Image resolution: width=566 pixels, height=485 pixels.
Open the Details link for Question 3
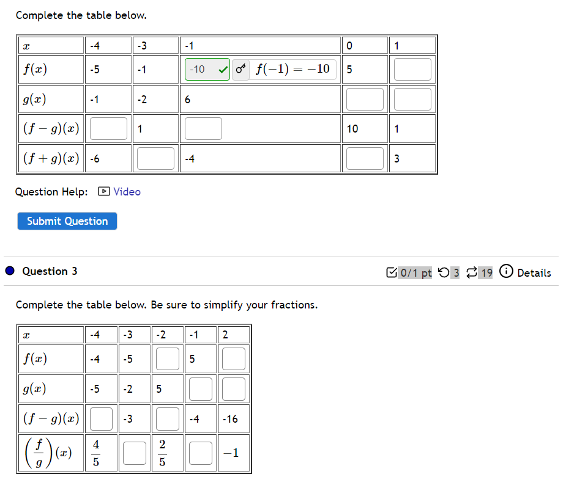(535, 272)
